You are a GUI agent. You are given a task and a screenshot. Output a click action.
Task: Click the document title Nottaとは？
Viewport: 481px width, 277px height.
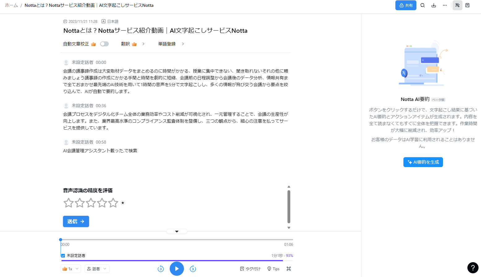click(155, 31)
